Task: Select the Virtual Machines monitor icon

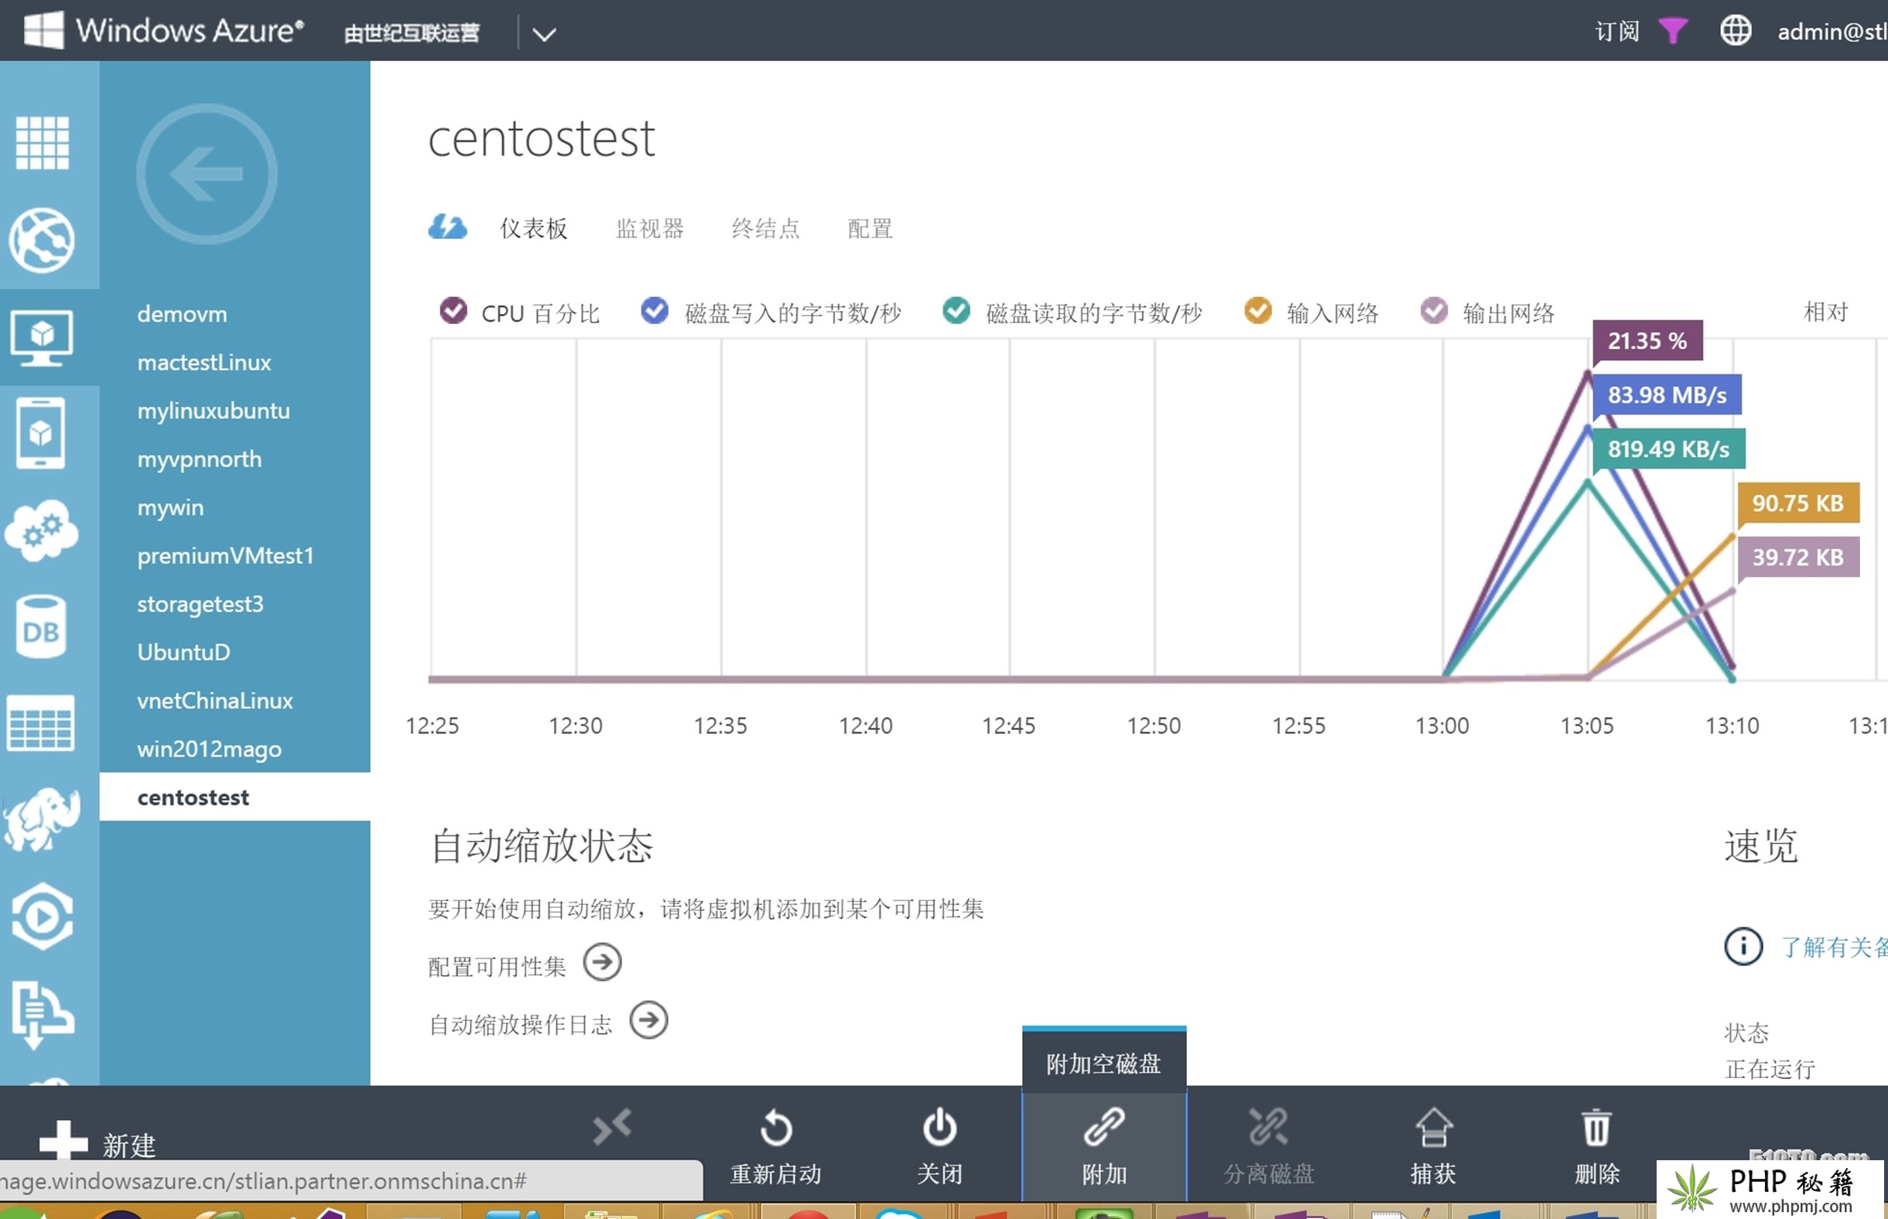Action: (42, 337)
